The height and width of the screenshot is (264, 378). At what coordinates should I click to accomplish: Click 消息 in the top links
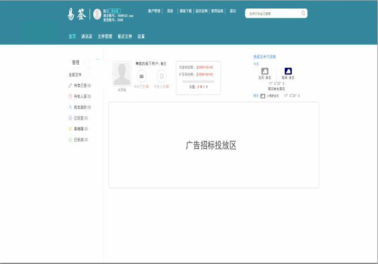point(170,11)
